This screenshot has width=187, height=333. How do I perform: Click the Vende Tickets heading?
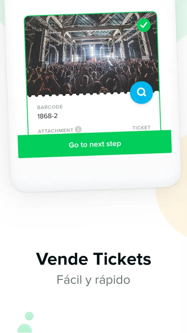pos(93,259)
